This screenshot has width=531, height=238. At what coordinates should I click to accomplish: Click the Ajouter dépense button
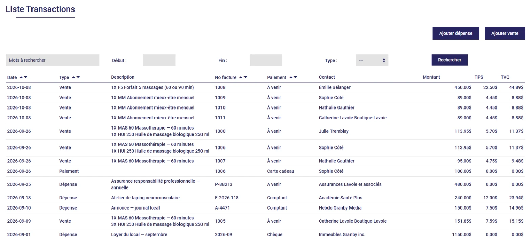[x=455, y=33]
